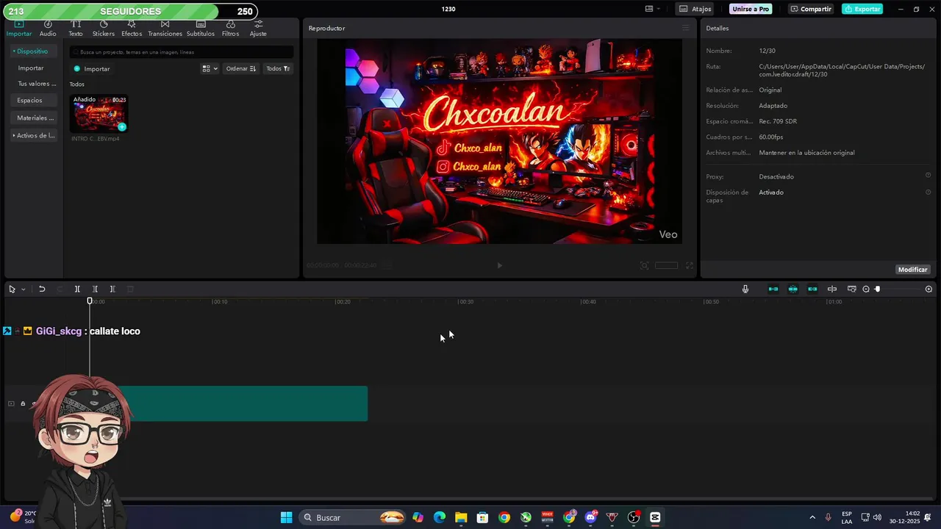
Task: Show help for Disposición de capas
Action: pos(928,192)
